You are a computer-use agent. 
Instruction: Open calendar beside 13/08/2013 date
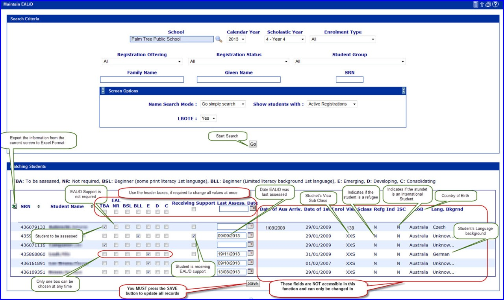[x=250, y=272]
